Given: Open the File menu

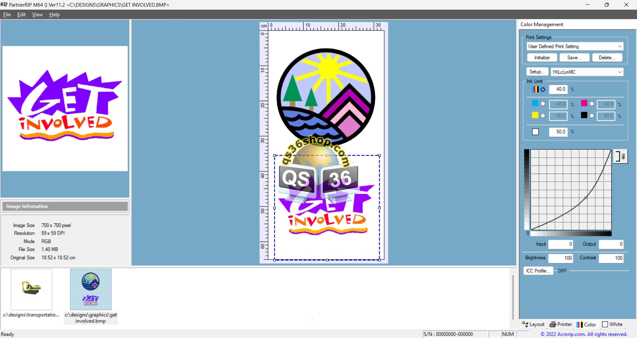Looking at the screenshot, I should 7,15.
